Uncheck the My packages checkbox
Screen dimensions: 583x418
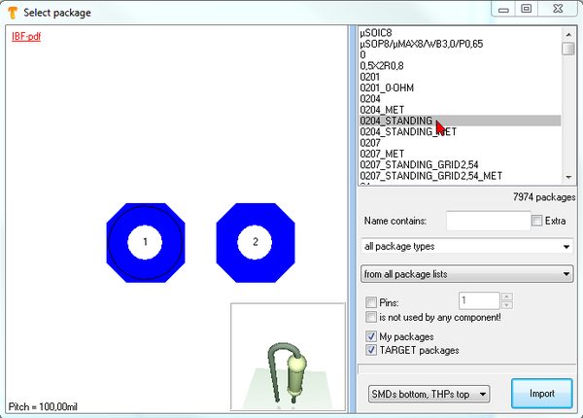(370, 335)
